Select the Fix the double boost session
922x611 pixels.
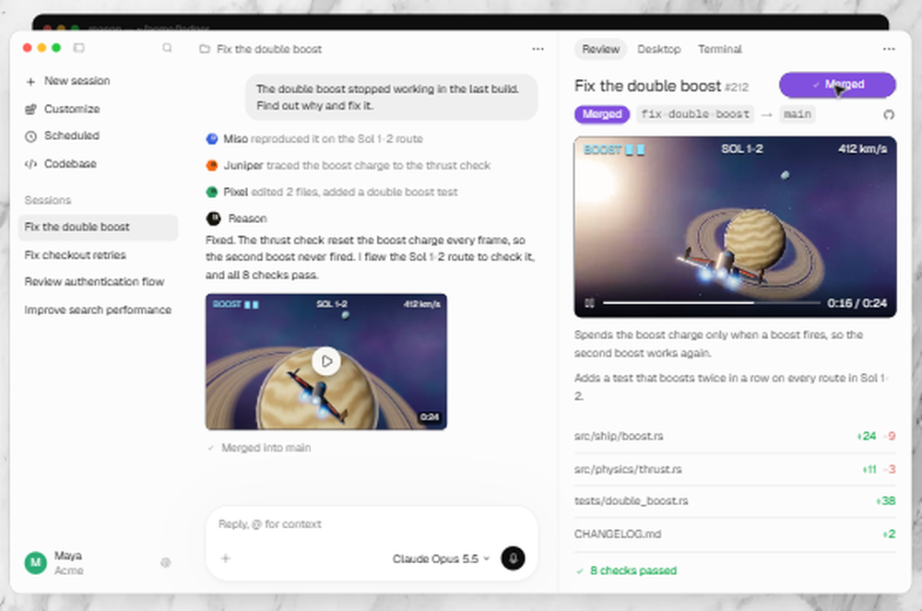[x=98, y=228]
